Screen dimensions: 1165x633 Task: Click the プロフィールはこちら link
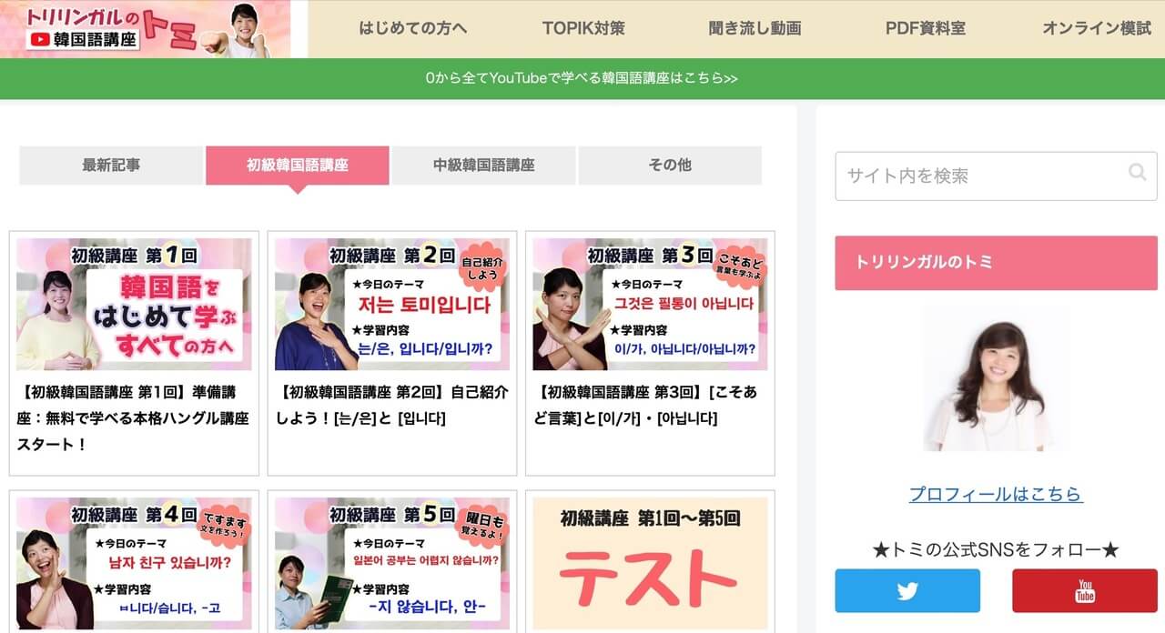tap(996, 494)
